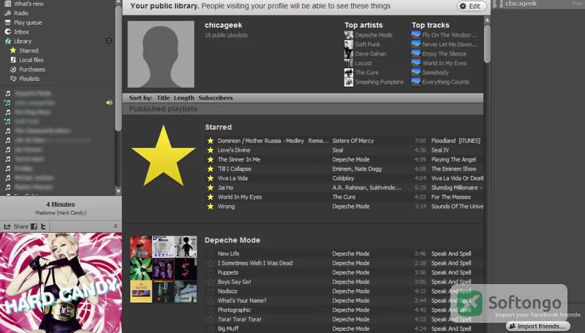Click the Local files icon in the sidebar
This screenshot has height=333, width=585.
(x=13, y=60)
